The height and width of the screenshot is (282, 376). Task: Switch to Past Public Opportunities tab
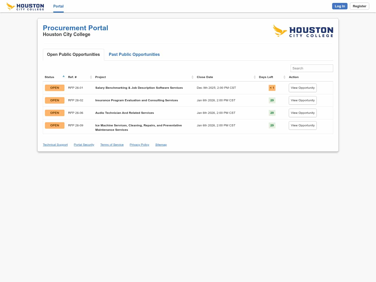(x=134, y=54)
